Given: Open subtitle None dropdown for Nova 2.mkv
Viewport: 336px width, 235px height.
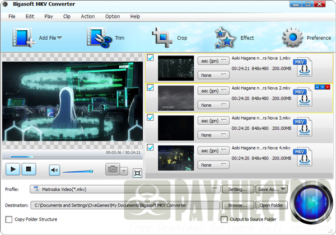Looking at the screenshot, I should click(x=213, y=105).
